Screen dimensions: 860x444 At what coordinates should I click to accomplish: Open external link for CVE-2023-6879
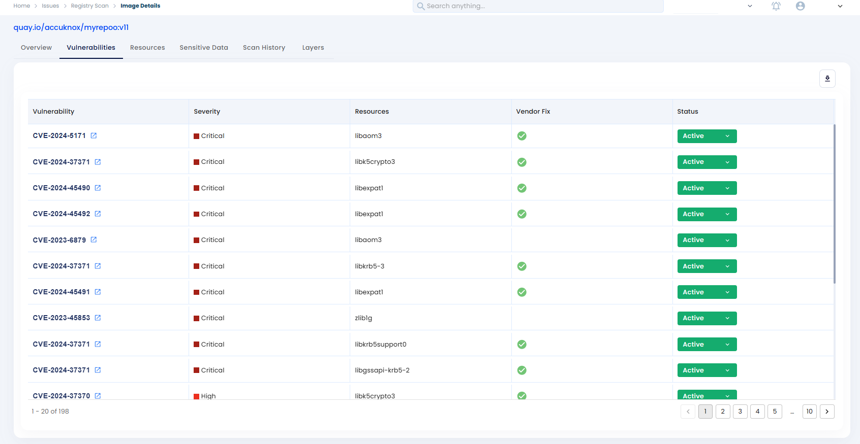point(94,240)
